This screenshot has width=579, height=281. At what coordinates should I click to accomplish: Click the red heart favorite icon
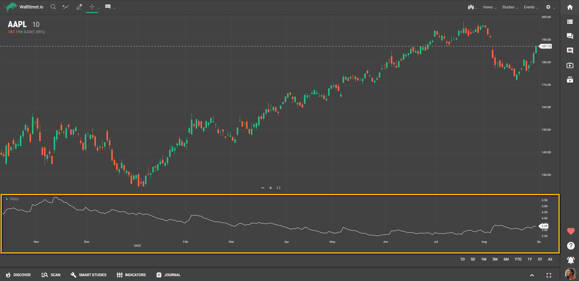pos(571,231)
